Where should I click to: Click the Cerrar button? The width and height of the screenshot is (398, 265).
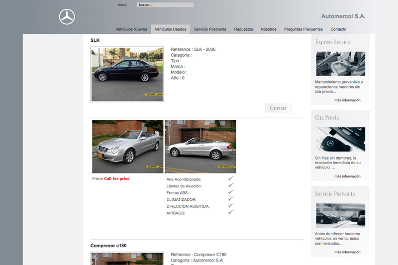pyautogui.click(x=278, y=108)
